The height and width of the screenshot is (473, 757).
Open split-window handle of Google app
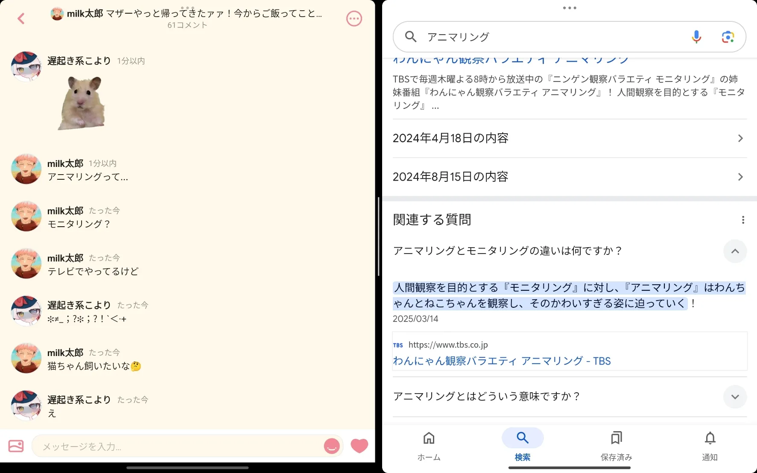(x=570, y=8)
